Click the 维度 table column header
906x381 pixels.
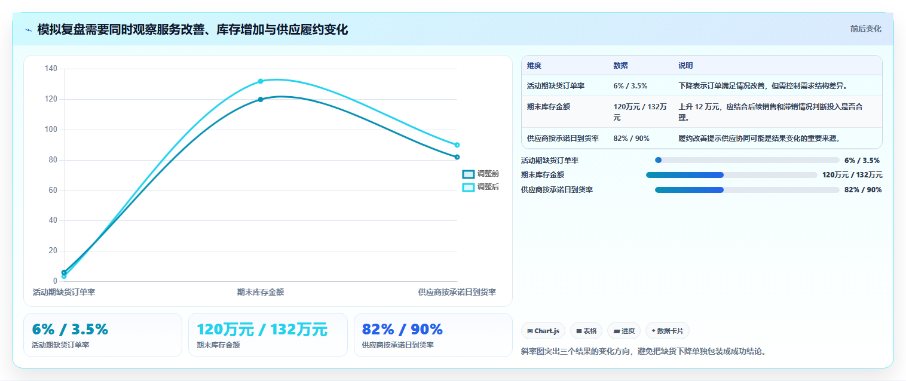534,66
